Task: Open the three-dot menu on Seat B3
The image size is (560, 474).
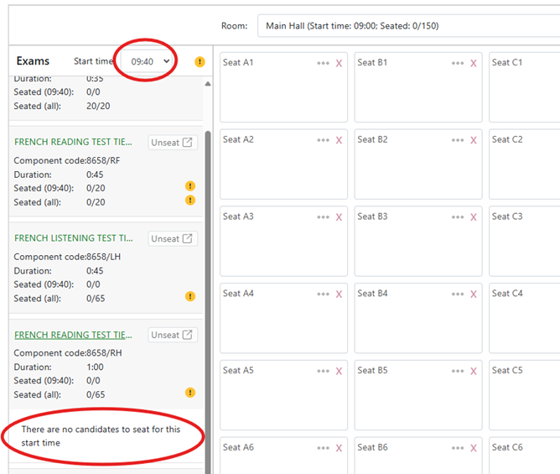Action: tap(458, 217)
